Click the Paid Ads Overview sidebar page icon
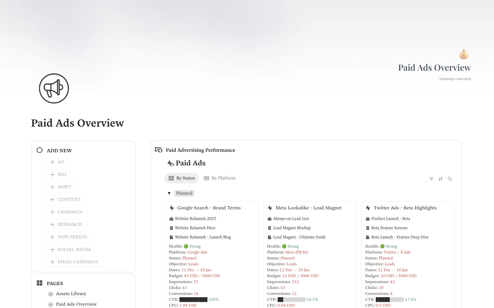This screenshot has height=308, width=494. [x=51, y=304]
